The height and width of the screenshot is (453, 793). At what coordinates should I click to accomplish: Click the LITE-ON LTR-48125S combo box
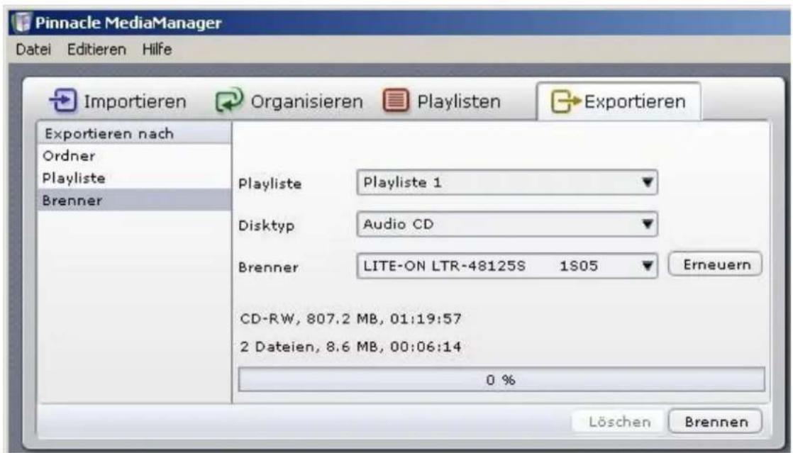pyautogui.click(x=506, y=266)
